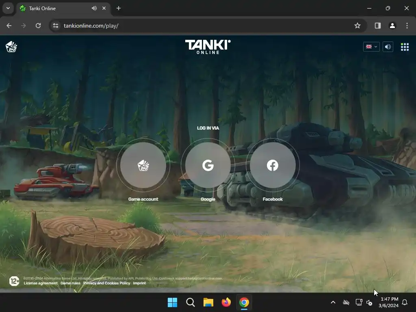The height and width of the screenshot is (312, 416).
Task: Click the "Facebook" label under login circle
Action: click(273, 199)
